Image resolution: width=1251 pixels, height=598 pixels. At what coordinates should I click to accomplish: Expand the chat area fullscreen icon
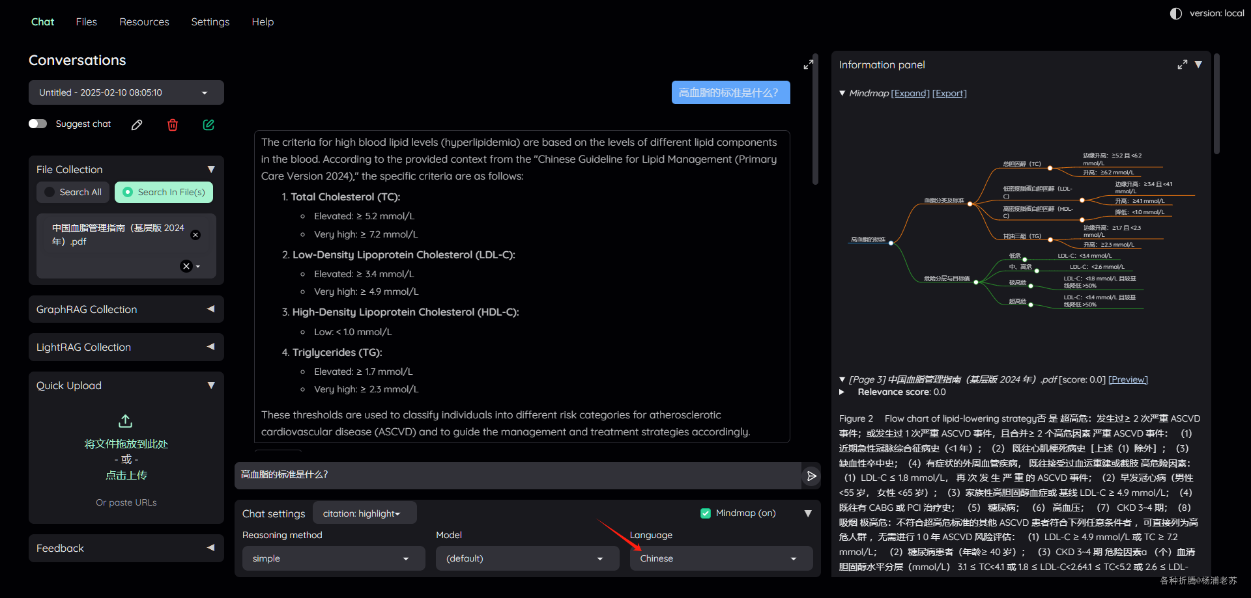809,64
